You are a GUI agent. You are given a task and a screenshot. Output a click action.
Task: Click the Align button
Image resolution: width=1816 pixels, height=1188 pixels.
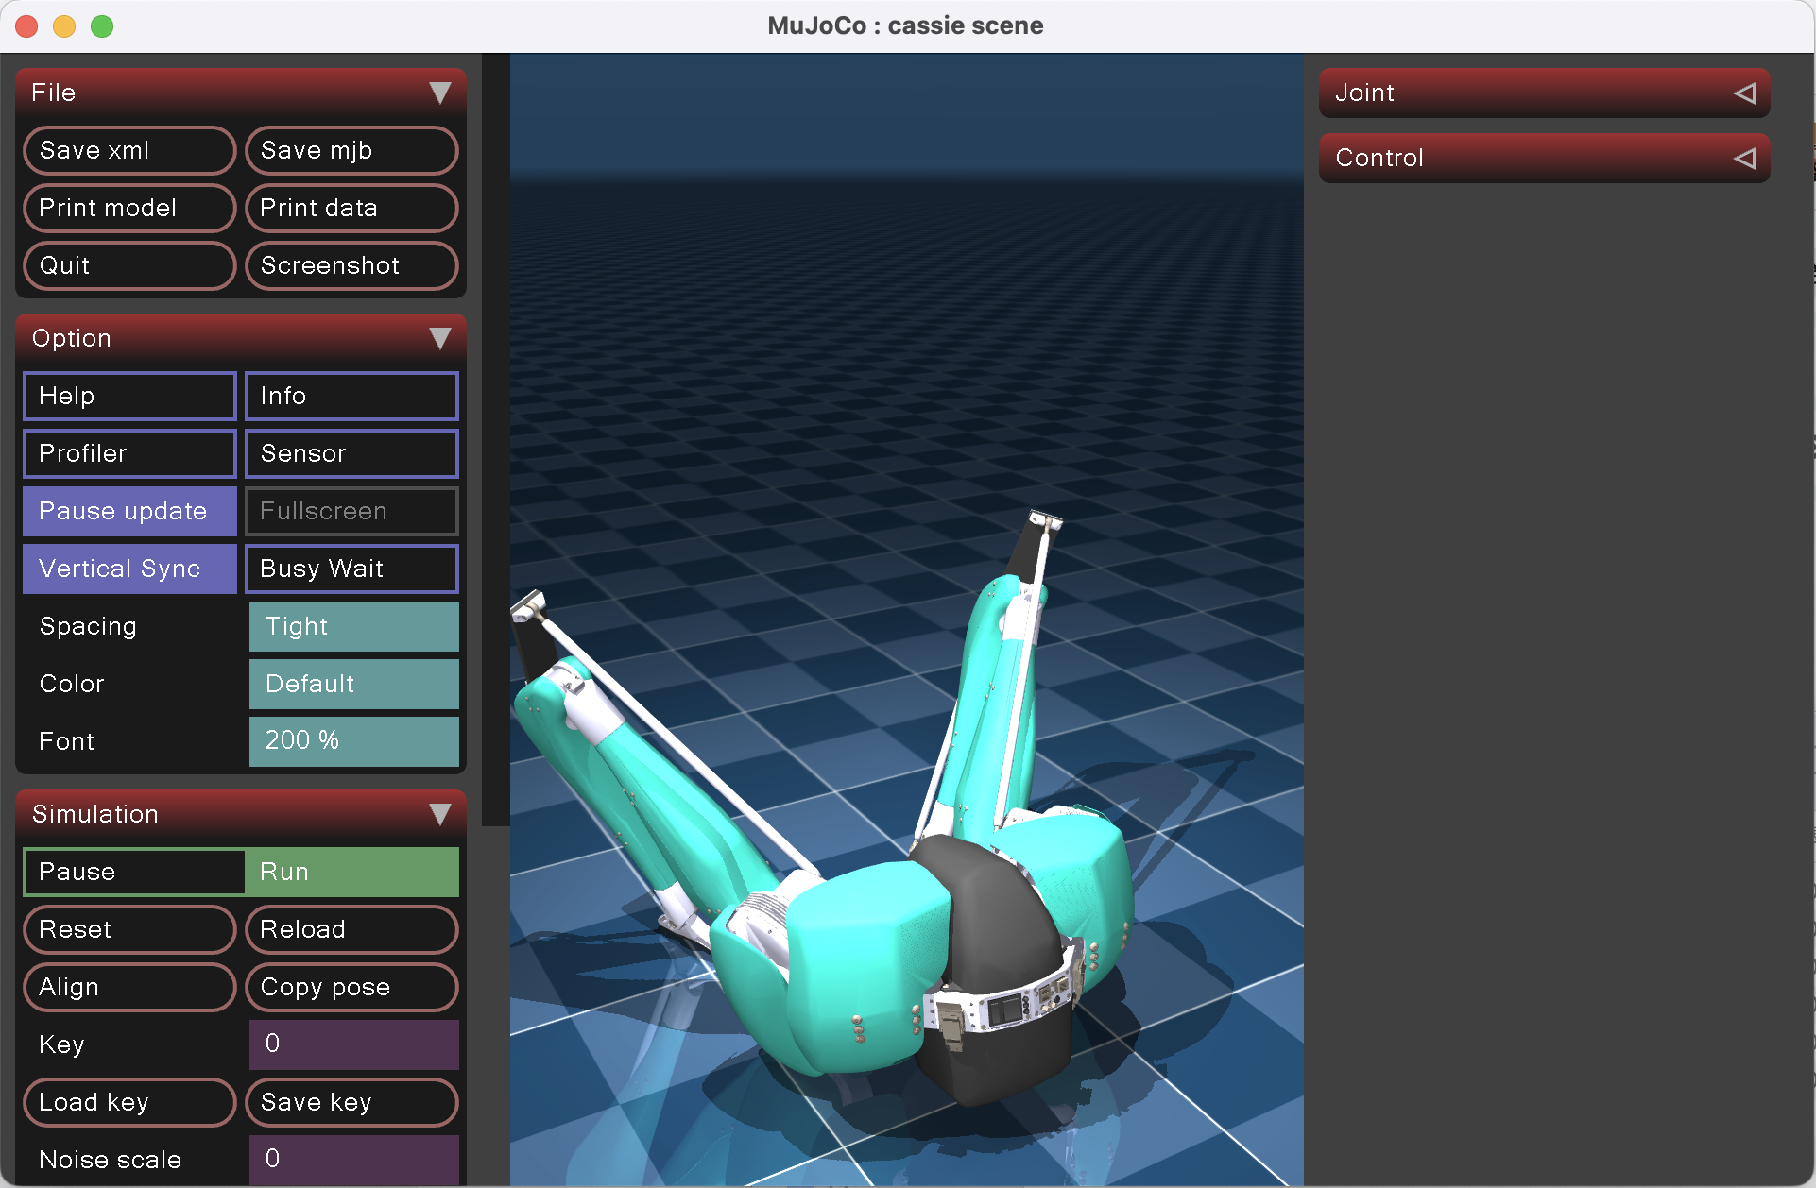click(129, 987)
